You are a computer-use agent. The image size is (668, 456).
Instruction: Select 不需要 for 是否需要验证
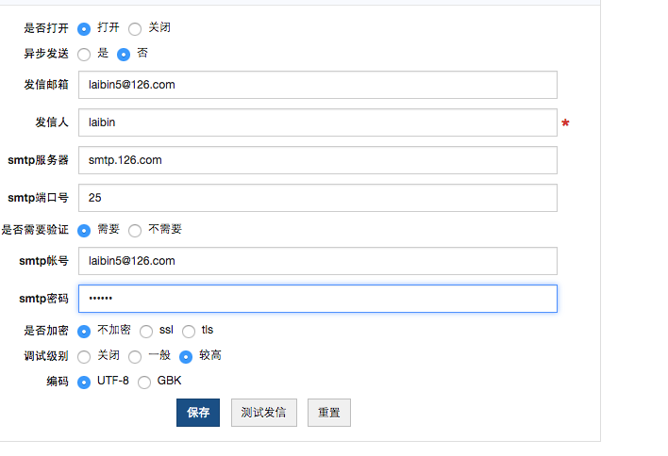[135, 230]
